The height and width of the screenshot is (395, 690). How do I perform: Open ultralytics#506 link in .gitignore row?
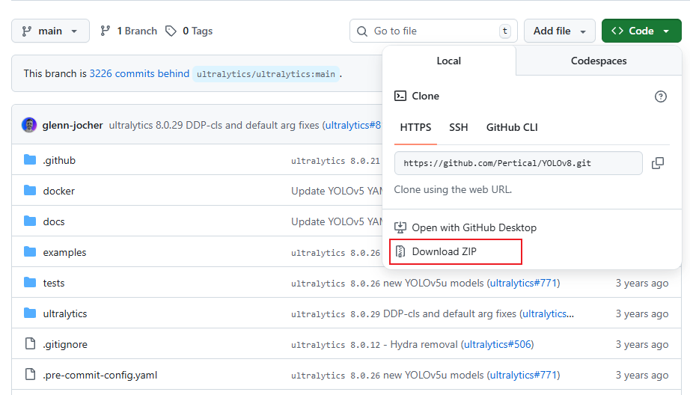point(498,344)
